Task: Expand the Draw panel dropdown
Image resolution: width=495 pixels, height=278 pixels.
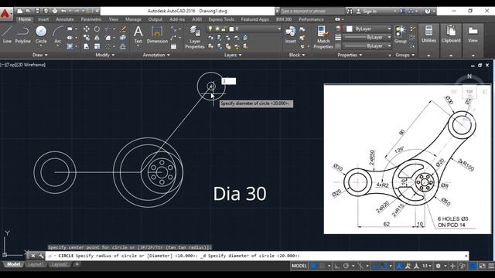Action: 39,55
